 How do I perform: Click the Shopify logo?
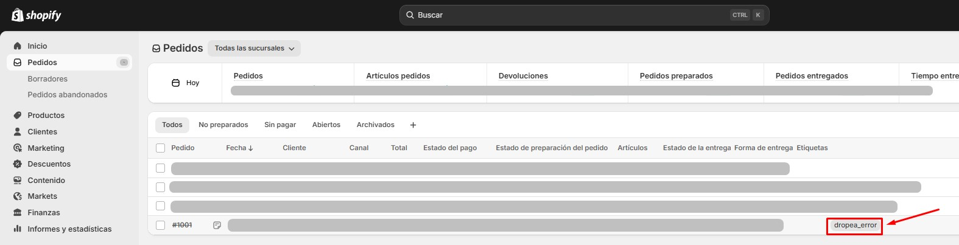[37, 15]
